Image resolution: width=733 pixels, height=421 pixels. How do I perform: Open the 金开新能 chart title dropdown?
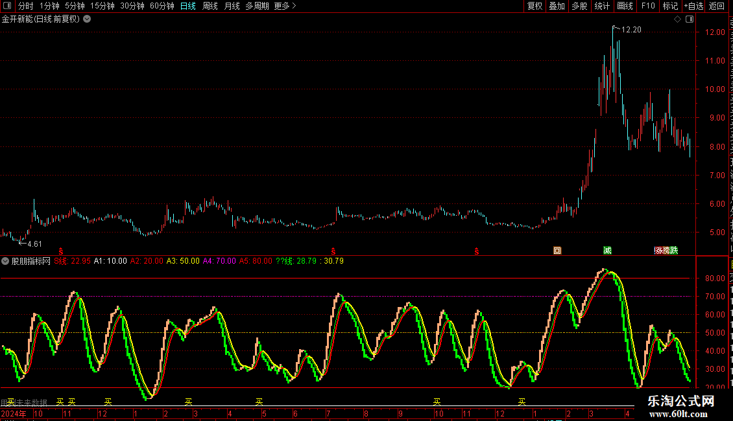pyautogui.click(x=87, y=19)
